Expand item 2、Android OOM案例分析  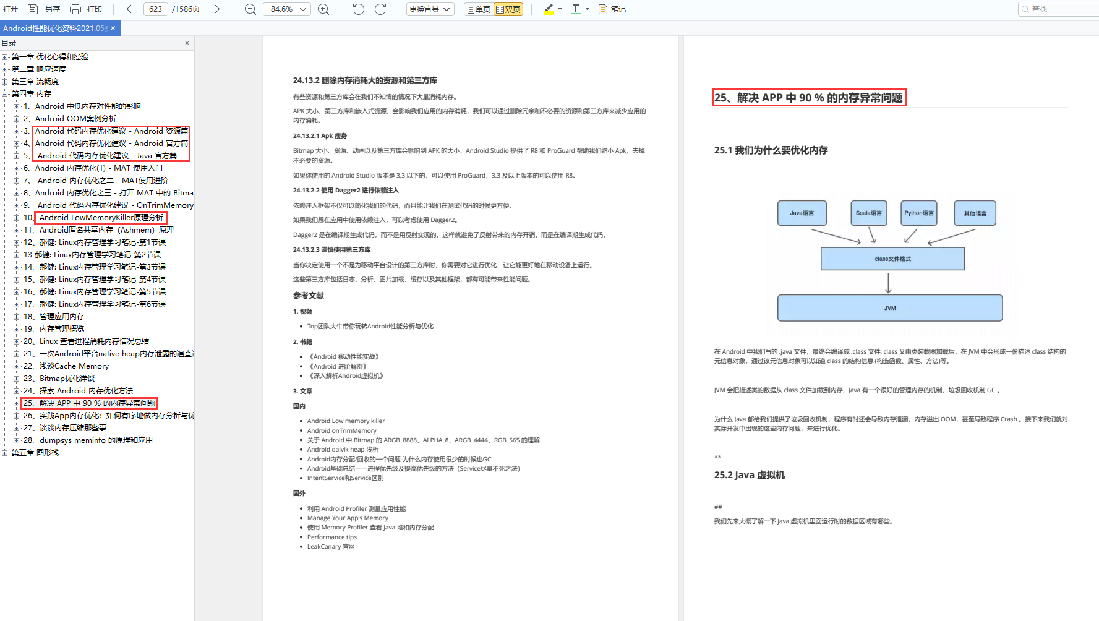point(17,119)
